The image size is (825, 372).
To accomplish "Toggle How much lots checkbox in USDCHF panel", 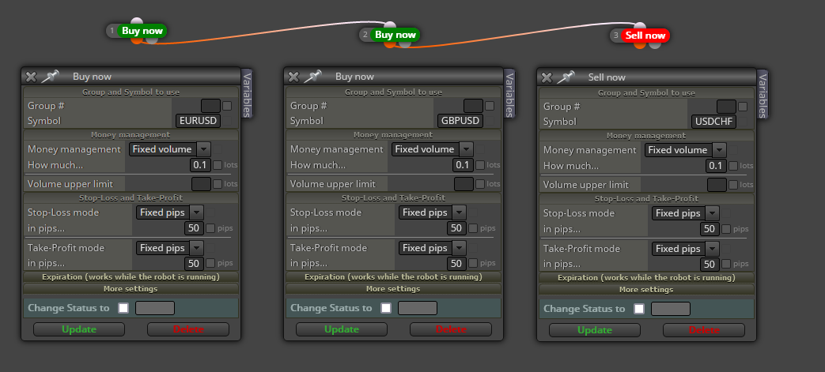I will (x=733, y=166).
